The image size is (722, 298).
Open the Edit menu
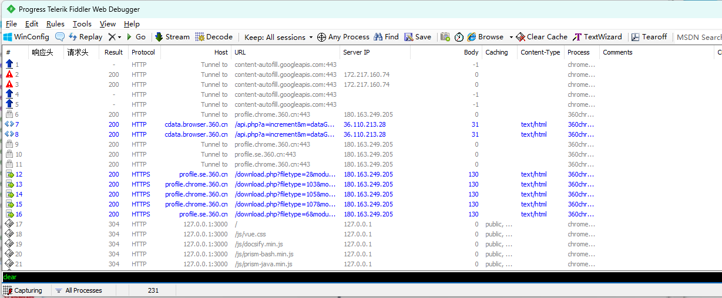(x=32, y=24)
